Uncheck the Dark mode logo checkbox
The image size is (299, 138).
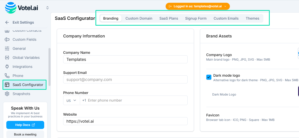click(x=209, y=77)
